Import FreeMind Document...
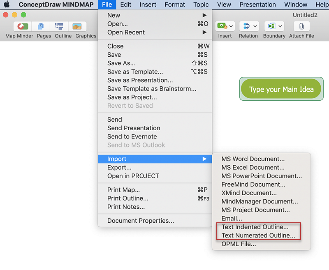The height and width of the screenshot is (270, 329). [261, 185]
